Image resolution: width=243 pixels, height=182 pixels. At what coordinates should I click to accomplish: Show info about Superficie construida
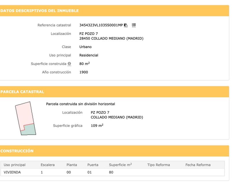click(x=69, y=64)
